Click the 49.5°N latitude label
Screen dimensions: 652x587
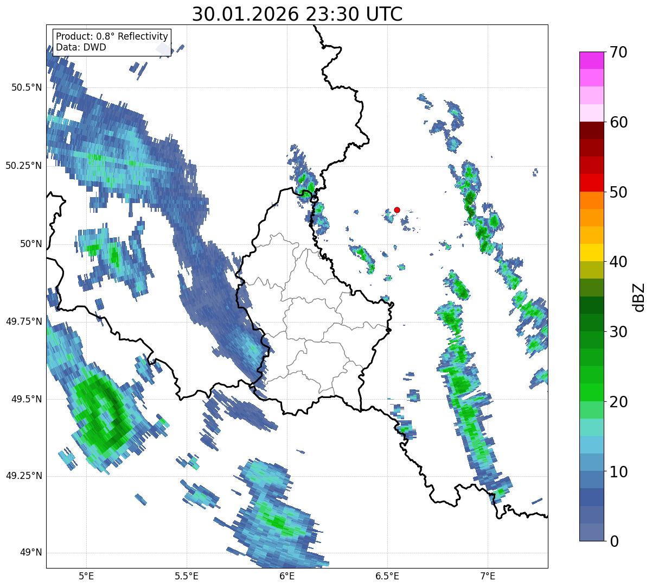point(27,399)
